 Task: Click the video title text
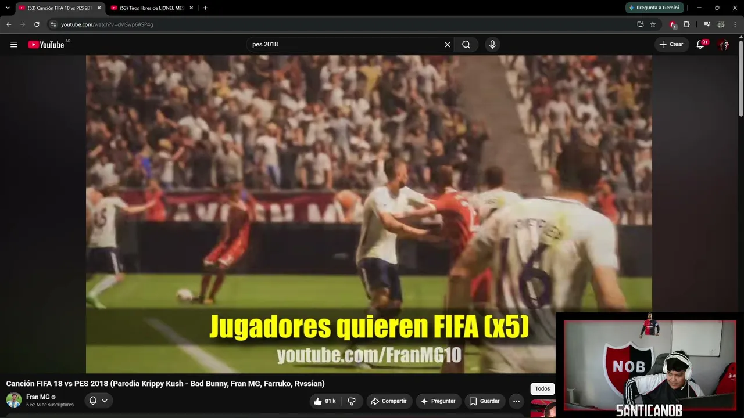pyautogui.click(x=165, y=384)
